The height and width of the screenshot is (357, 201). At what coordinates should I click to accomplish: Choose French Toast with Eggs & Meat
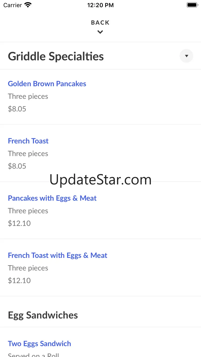click(x=57, y=255)
